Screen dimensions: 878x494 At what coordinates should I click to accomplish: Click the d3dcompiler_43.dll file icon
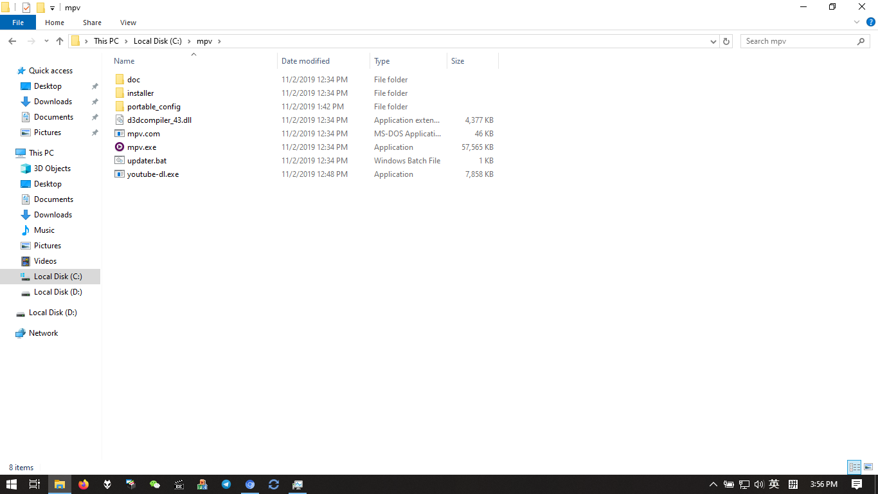pos(120,120)
